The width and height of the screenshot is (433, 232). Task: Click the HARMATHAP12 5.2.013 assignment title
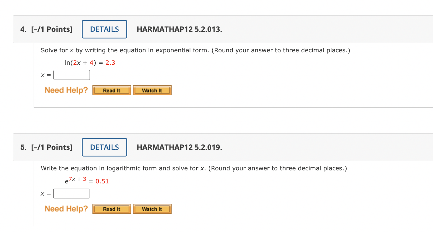(179, 29)
